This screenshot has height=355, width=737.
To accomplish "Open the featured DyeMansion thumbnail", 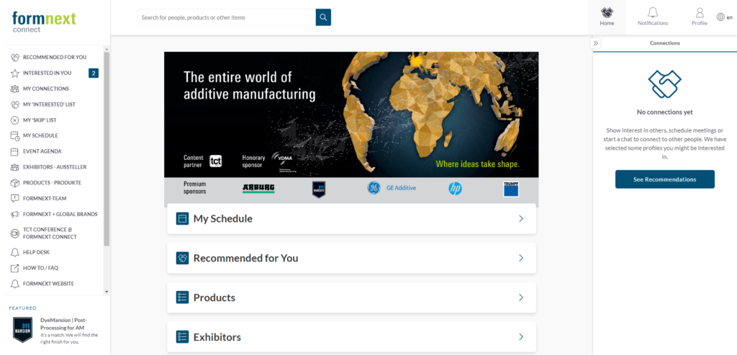I will (23, 329).
